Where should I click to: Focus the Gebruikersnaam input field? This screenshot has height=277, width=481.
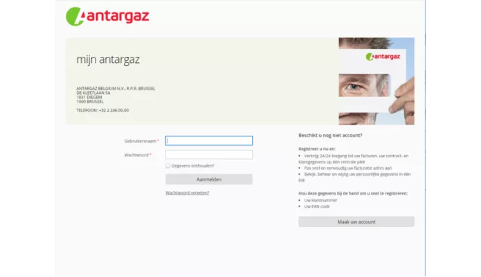[209, 141]
